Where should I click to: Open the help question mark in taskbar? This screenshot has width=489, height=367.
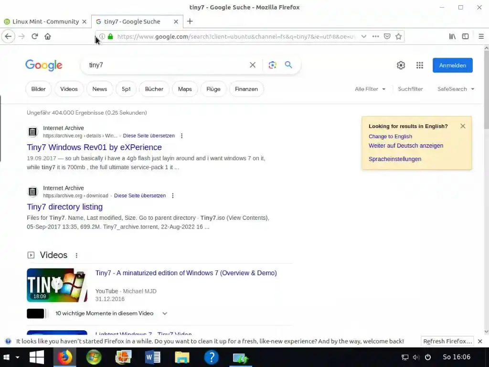coord(211,357)
